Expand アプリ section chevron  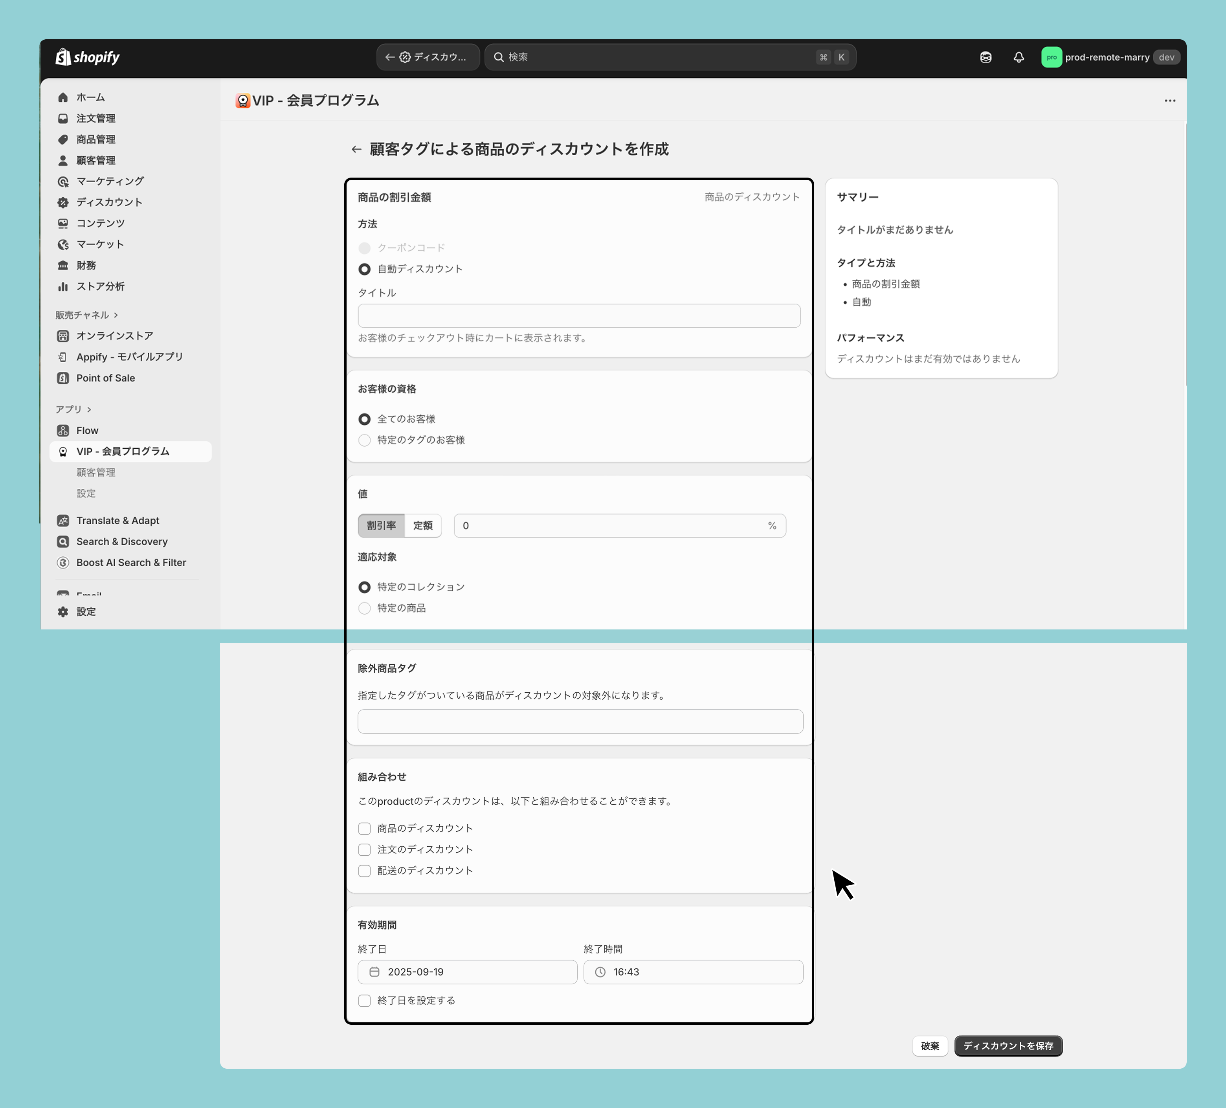pos(89,409)
